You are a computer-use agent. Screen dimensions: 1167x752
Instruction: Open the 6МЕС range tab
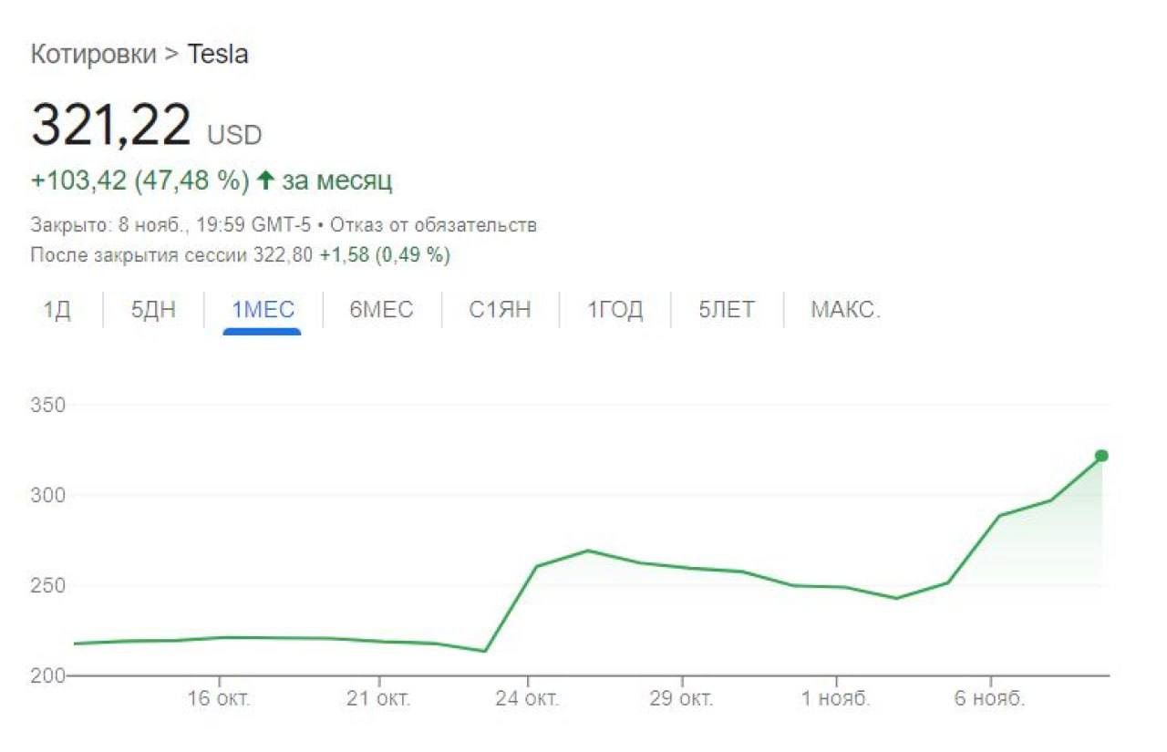click(x=381, y=310)
